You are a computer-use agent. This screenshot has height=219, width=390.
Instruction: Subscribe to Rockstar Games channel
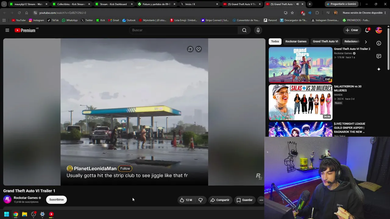pyautogui.click(x=56, y=200)
